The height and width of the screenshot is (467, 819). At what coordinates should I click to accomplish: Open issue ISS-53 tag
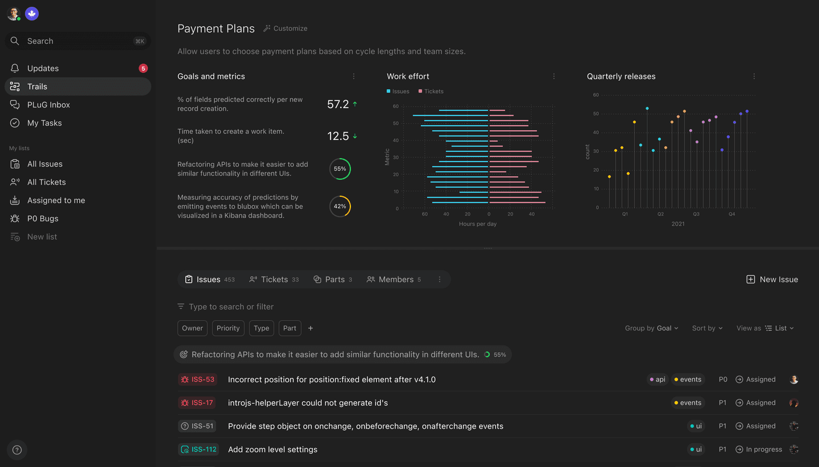click(197, 379)
